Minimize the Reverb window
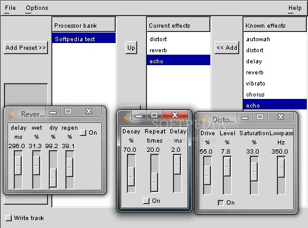 [53, 112]
